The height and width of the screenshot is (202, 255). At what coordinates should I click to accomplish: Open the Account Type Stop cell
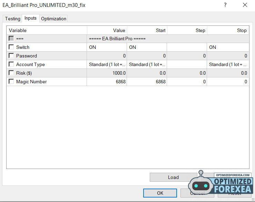tap(228, 64)
